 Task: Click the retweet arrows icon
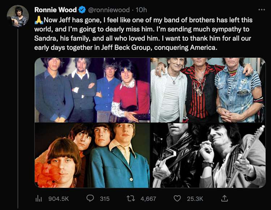coord(133,198)
